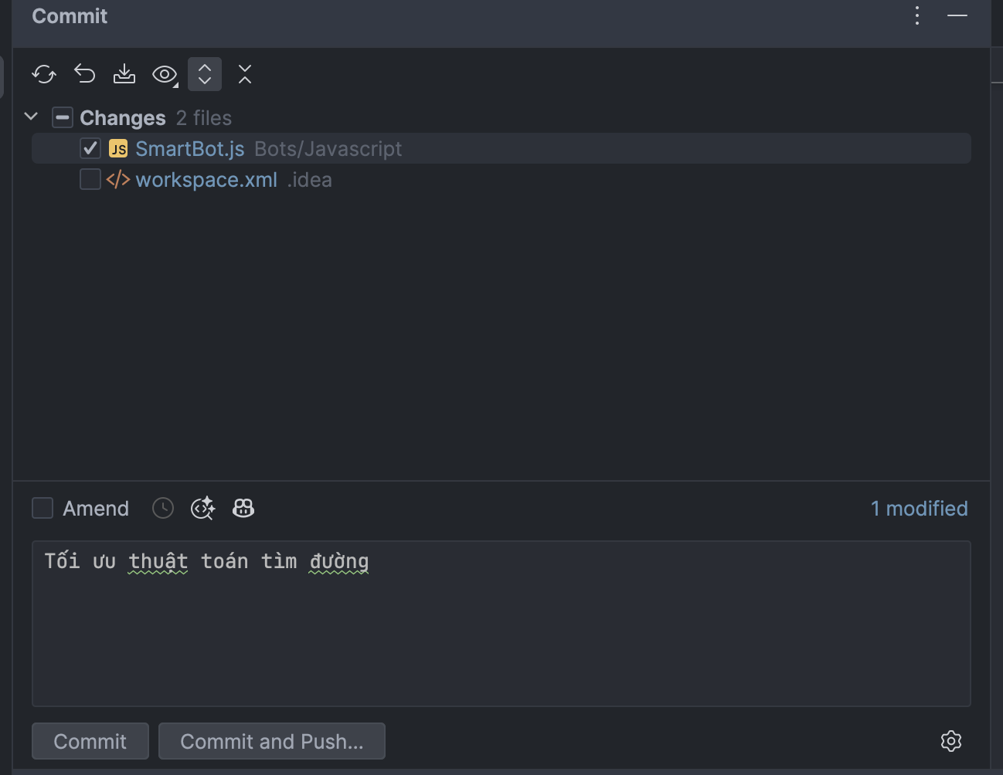Click the JS file icon of SmartBot.js
This screenshot has height=775, width=1003.
point(118,149)
